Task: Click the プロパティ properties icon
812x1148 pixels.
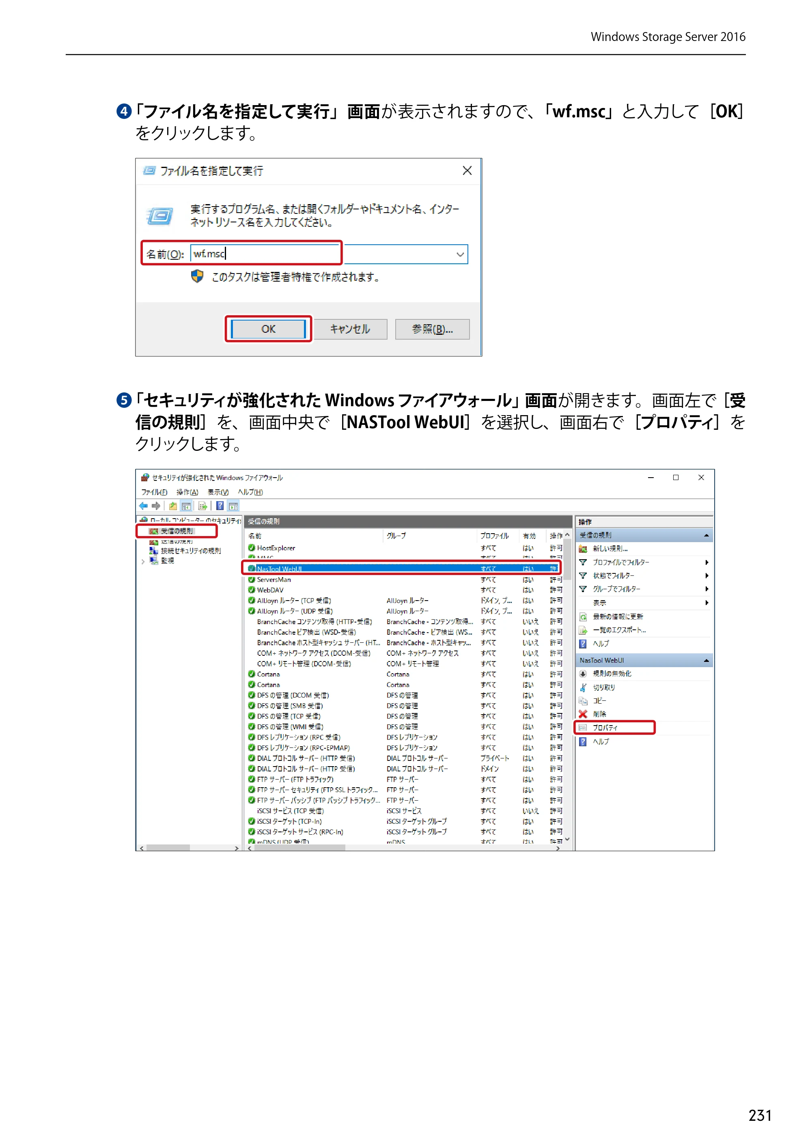Action: (x=583, y=728)
